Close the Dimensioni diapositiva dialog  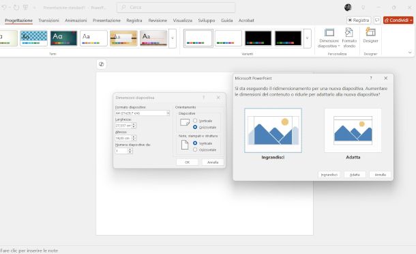point(218,98)
